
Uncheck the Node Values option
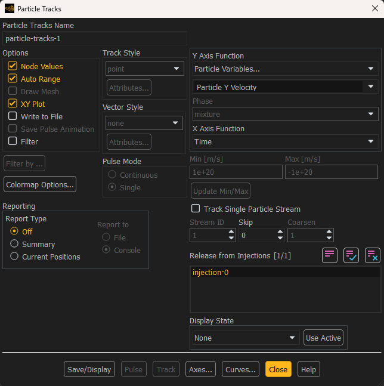13,66
